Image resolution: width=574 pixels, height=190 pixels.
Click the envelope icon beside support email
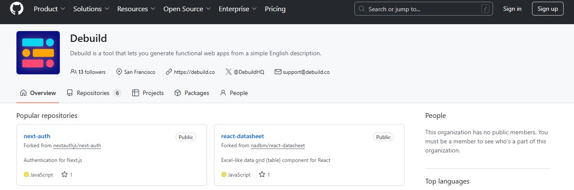[x=278, y=72]
